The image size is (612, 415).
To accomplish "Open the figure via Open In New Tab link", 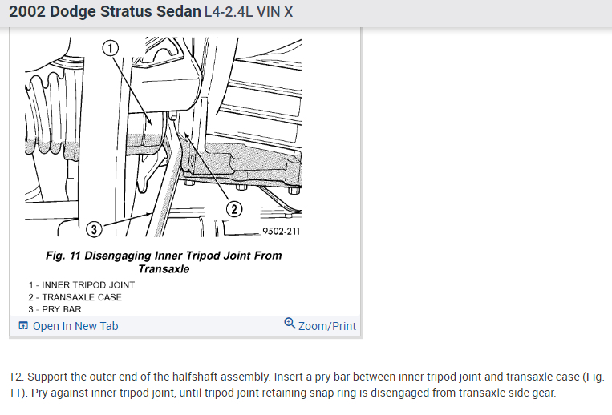I will click(x=75, y=326).
